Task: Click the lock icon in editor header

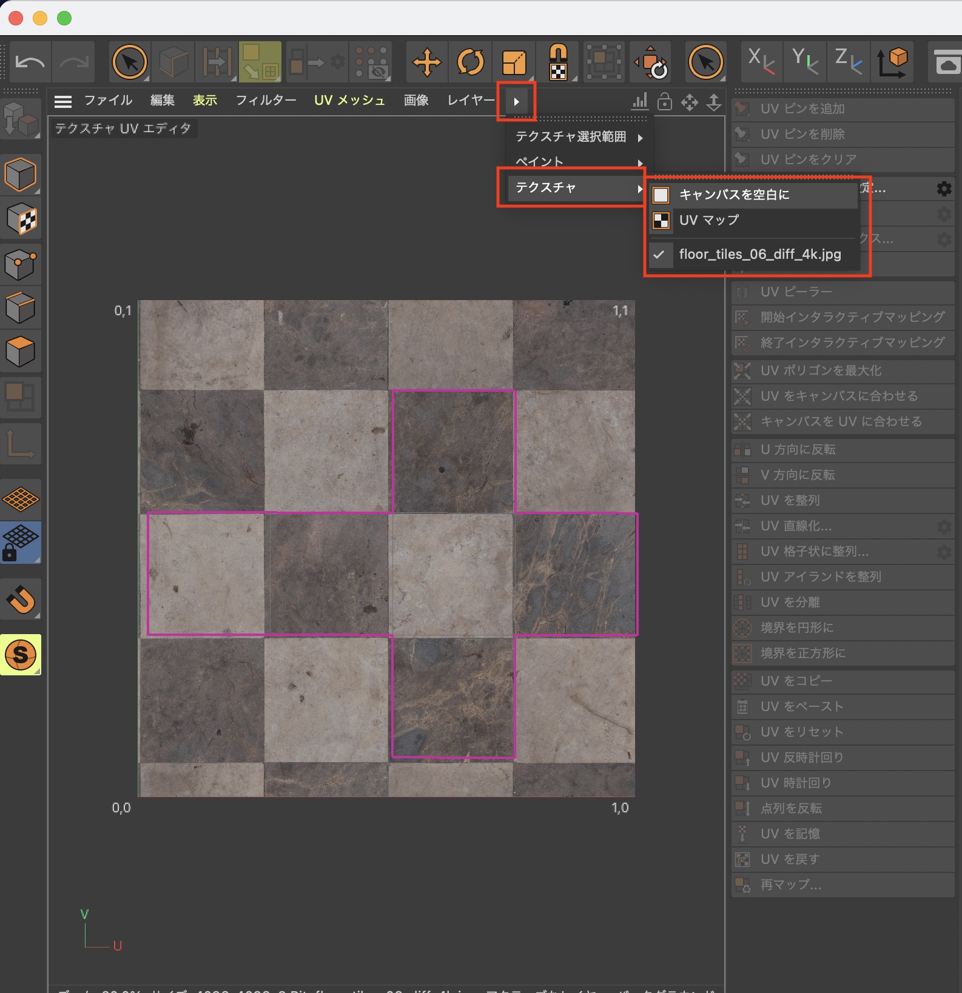Action: point(665,101)
